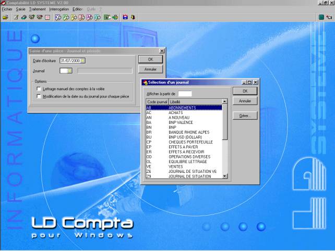Click the red calendar icon in toolbar
The width and height of the screenshot is (335, 251).
click(x=47, y=17)
